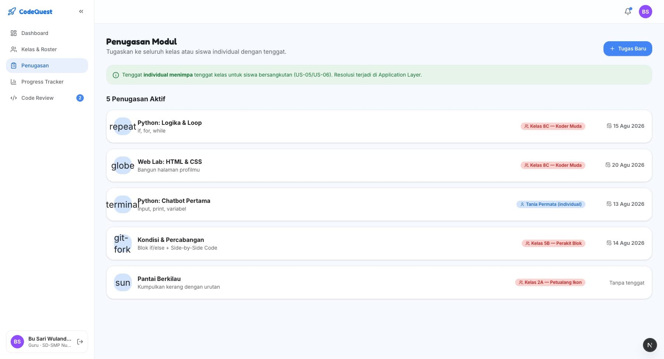The image size is (664, 359).
Task: Click the globe icon for Web Lab
Action: coord(123,165)
